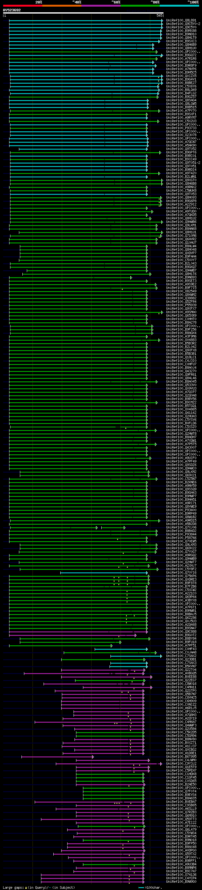The image size is (202, 890).
Task: Select hit label UniRef100_C5GM94
Action: (181, 736)
